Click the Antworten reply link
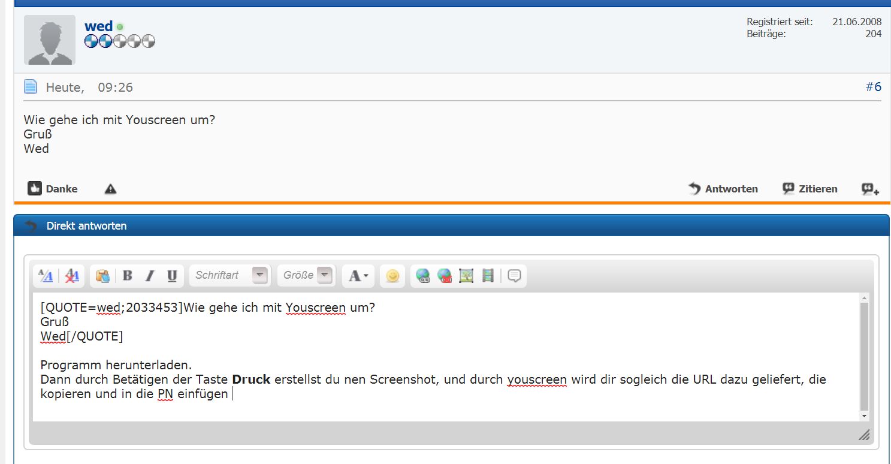The image size is (891, 464). coord(723,189)
